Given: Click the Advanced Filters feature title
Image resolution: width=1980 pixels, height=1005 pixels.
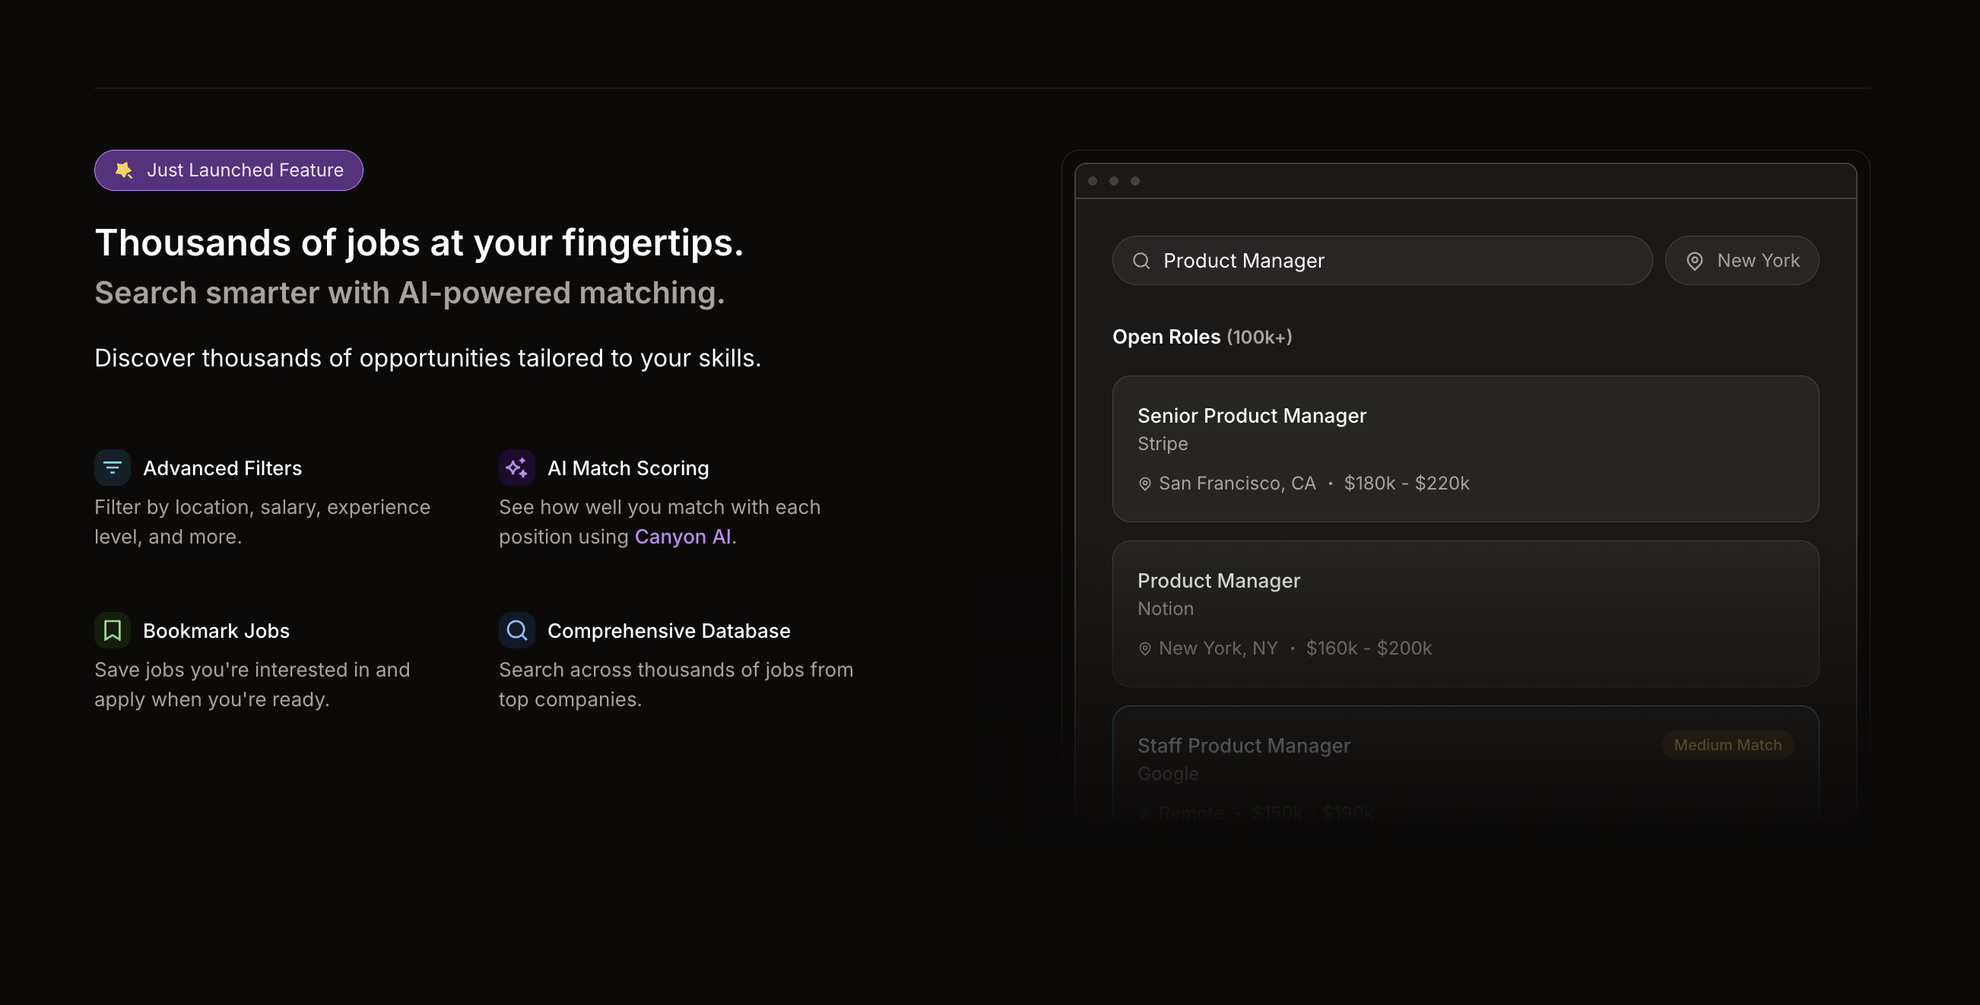Looking at the screenshot, I should [222, 468].
